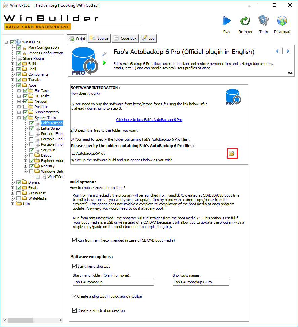Click the Share Plugins script icon
Viewport: 298px width, 327px height.
20,58
